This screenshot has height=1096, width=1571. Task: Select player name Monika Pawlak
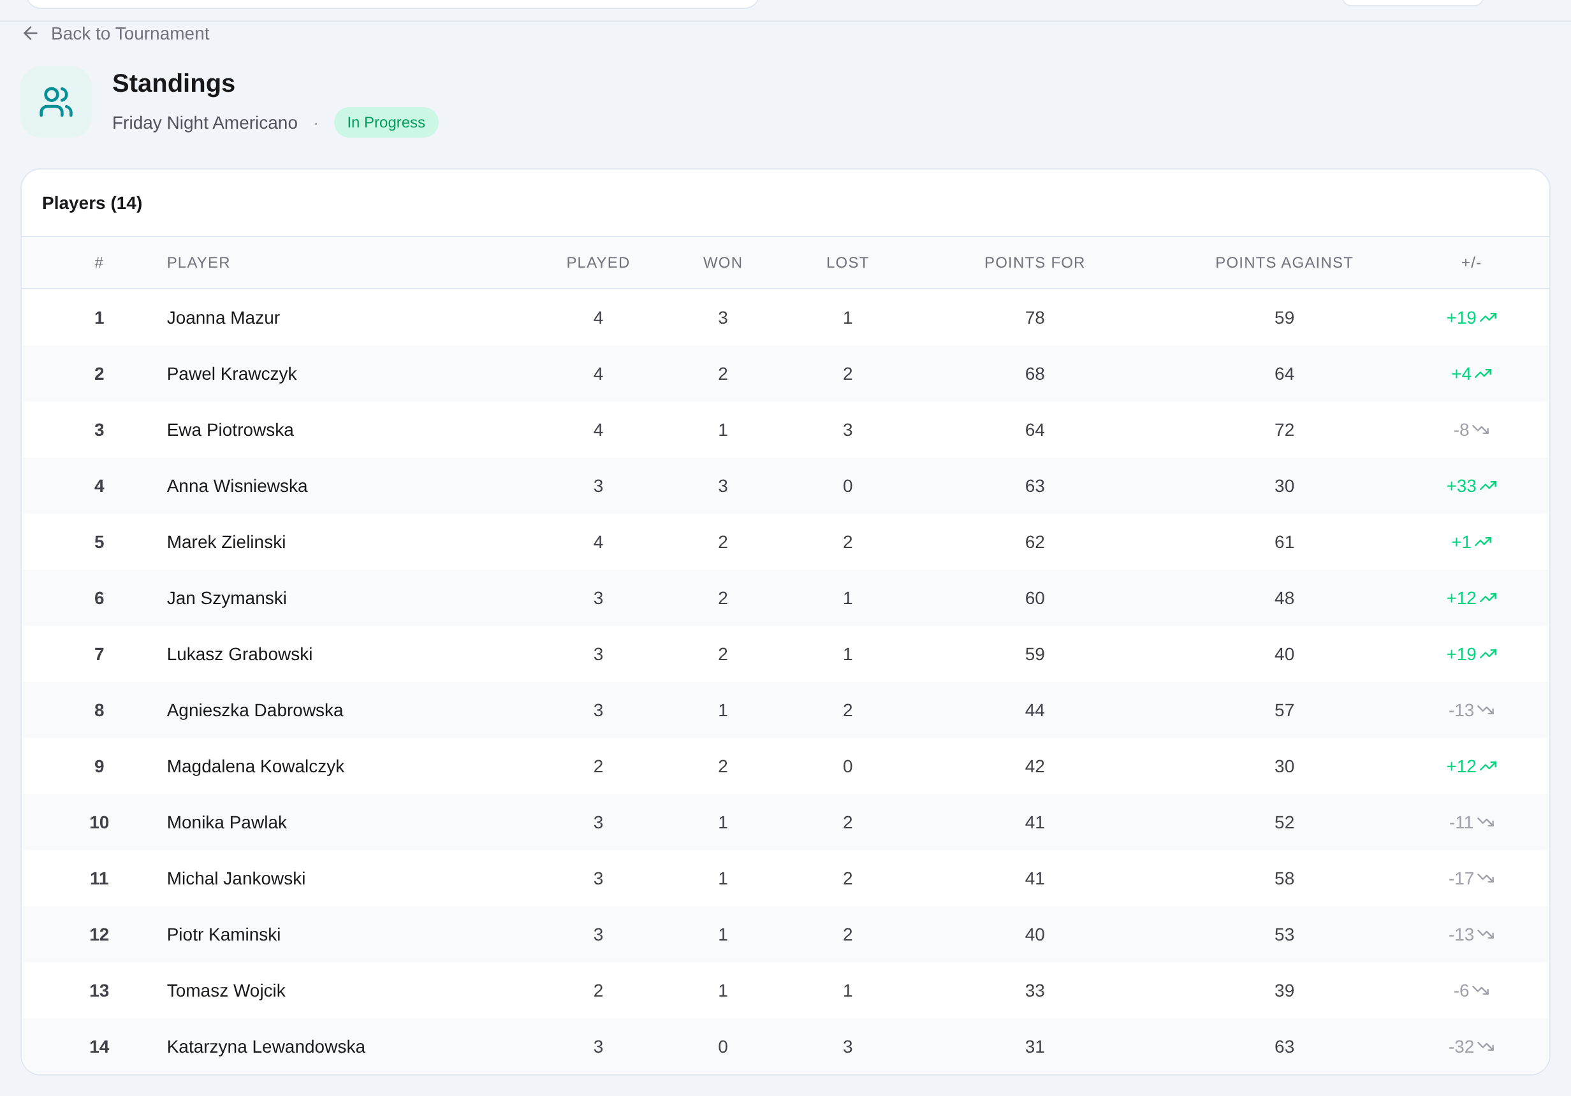tap(226, 823)
